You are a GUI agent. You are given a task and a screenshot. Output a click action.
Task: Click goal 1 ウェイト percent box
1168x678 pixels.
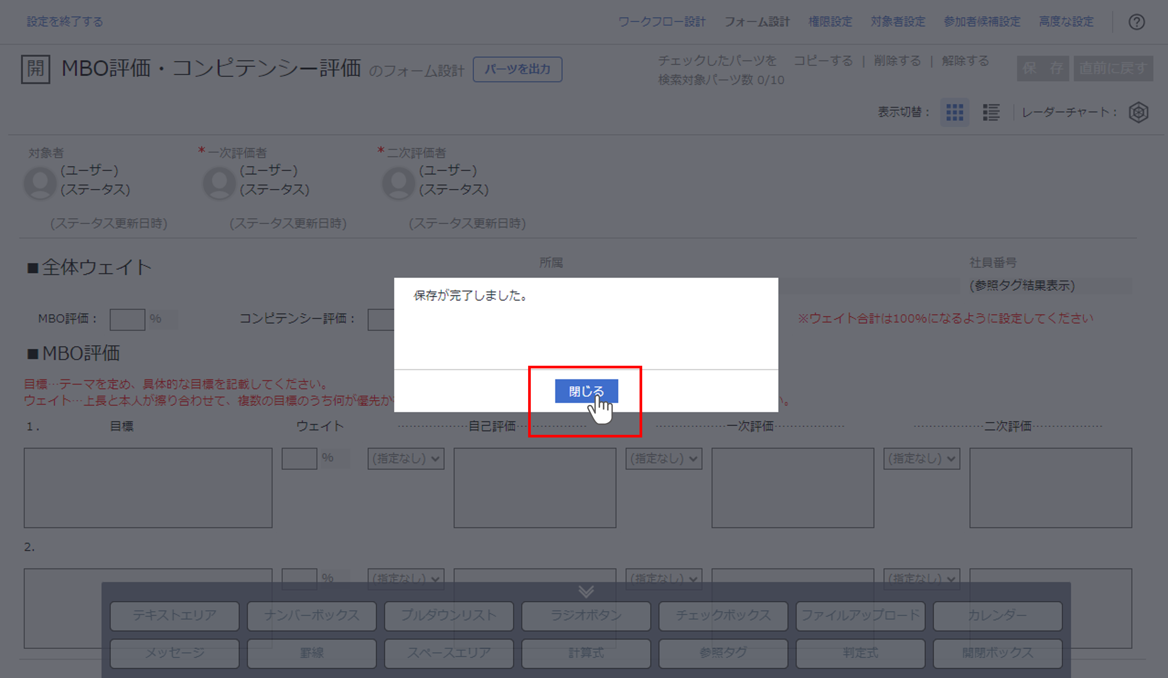[299, 458]
